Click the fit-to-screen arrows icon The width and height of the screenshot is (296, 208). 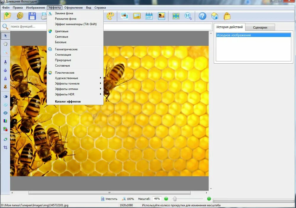(176, 16)
